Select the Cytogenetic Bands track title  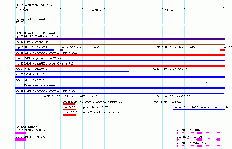coord(31,19)
